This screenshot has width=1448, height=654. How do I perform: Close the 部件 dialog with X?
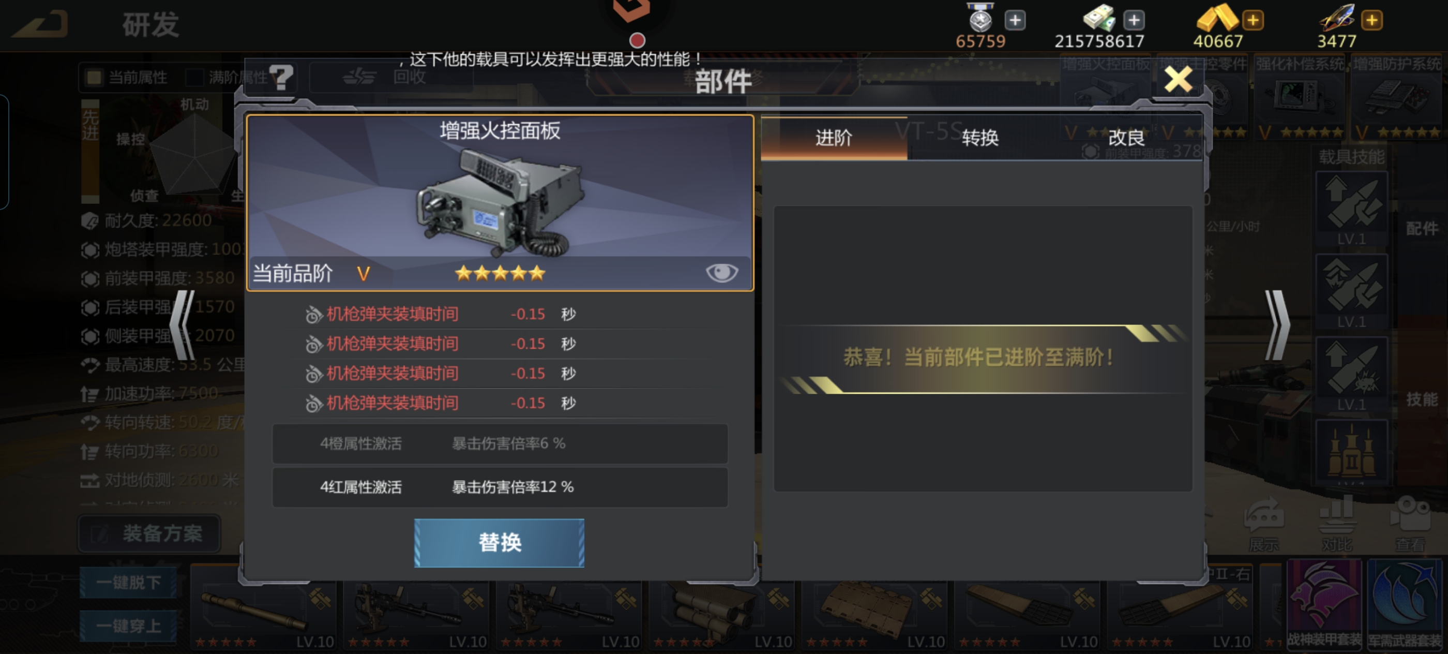[1178, 79]
